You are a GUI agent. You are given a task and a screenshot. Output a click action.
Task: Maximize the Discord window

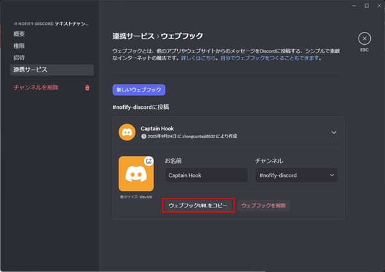(366, 6)
